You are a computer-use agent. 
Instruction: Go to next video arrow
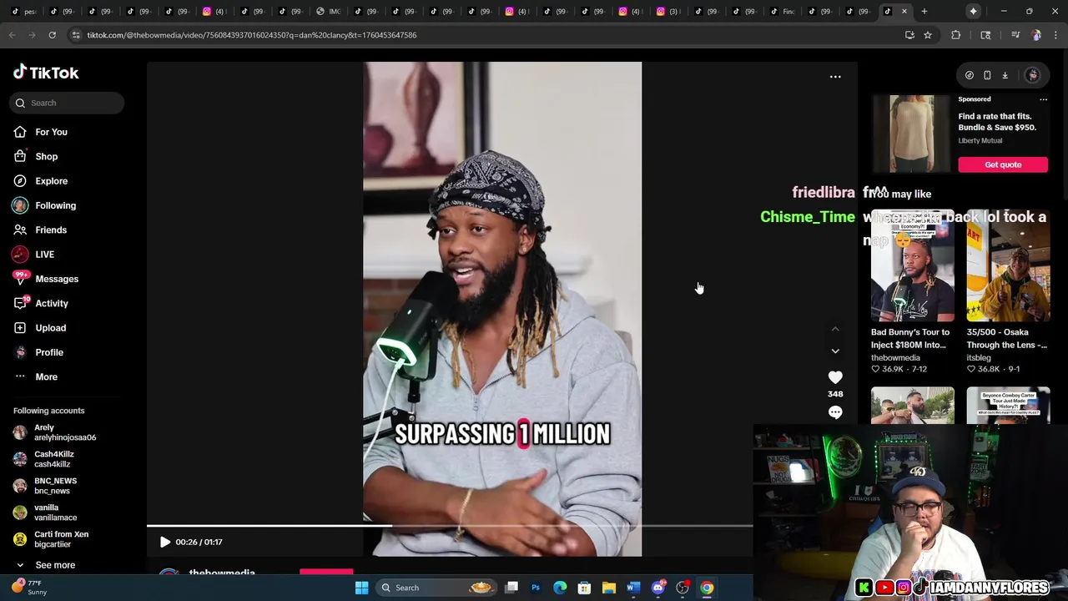click(835, 351)
